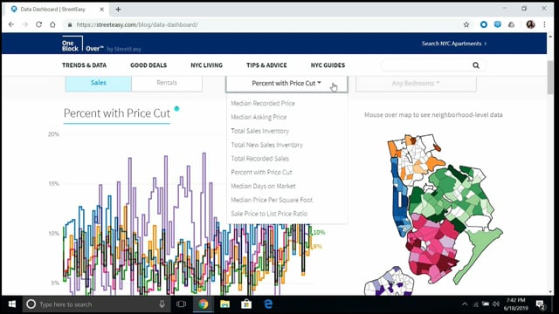Close the Data Dashboard tab
Image resolution: width=559 pixels, height=314 pixels.
tap(101, 10)
